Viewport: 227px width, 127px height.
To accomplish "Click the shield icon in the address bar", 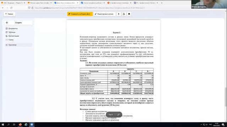I will 29,8.
